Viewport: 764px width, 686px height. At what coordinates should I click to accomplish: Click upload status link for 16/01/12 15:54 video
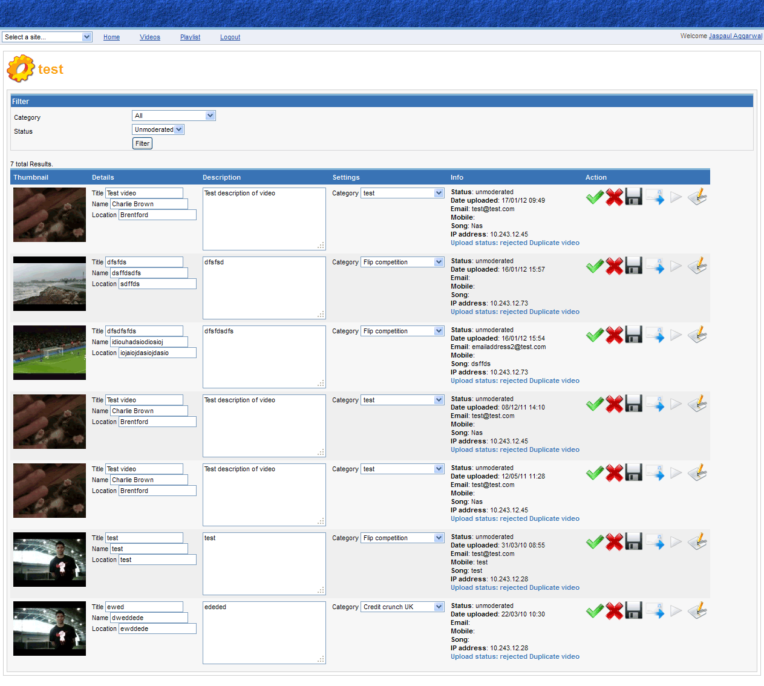515,381
